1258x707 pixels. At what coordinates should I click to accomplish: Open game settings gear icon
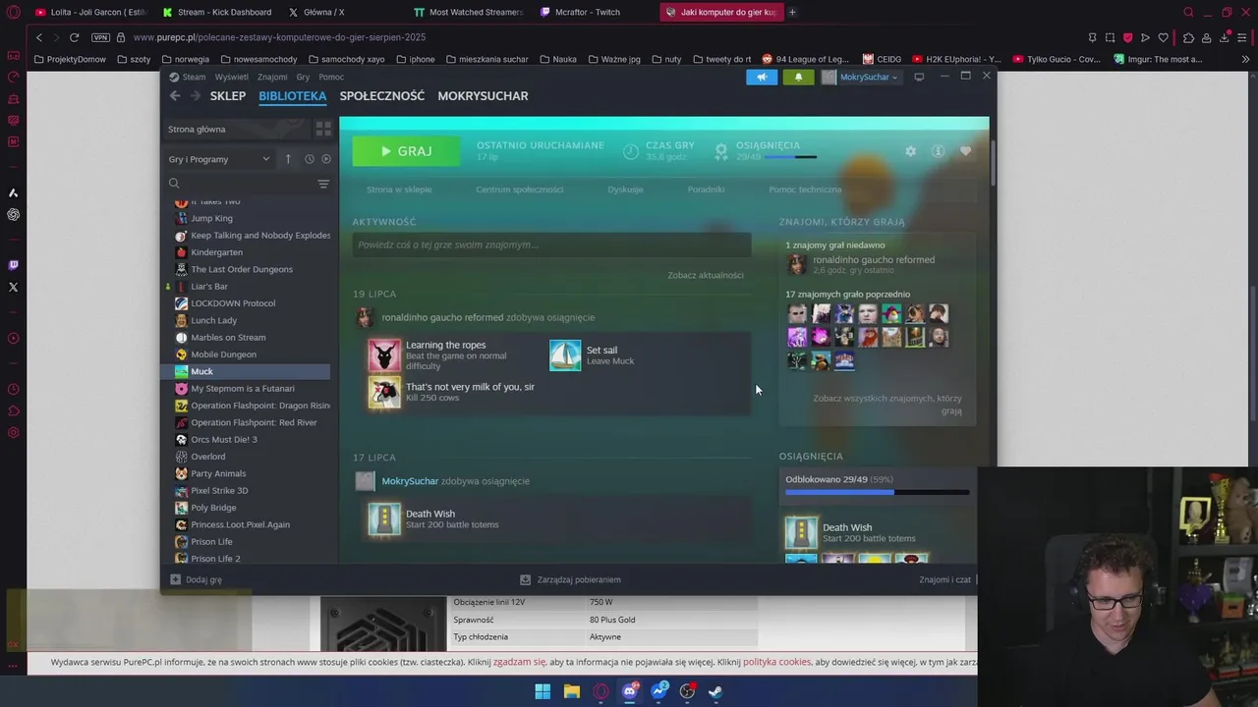[910, 151]
